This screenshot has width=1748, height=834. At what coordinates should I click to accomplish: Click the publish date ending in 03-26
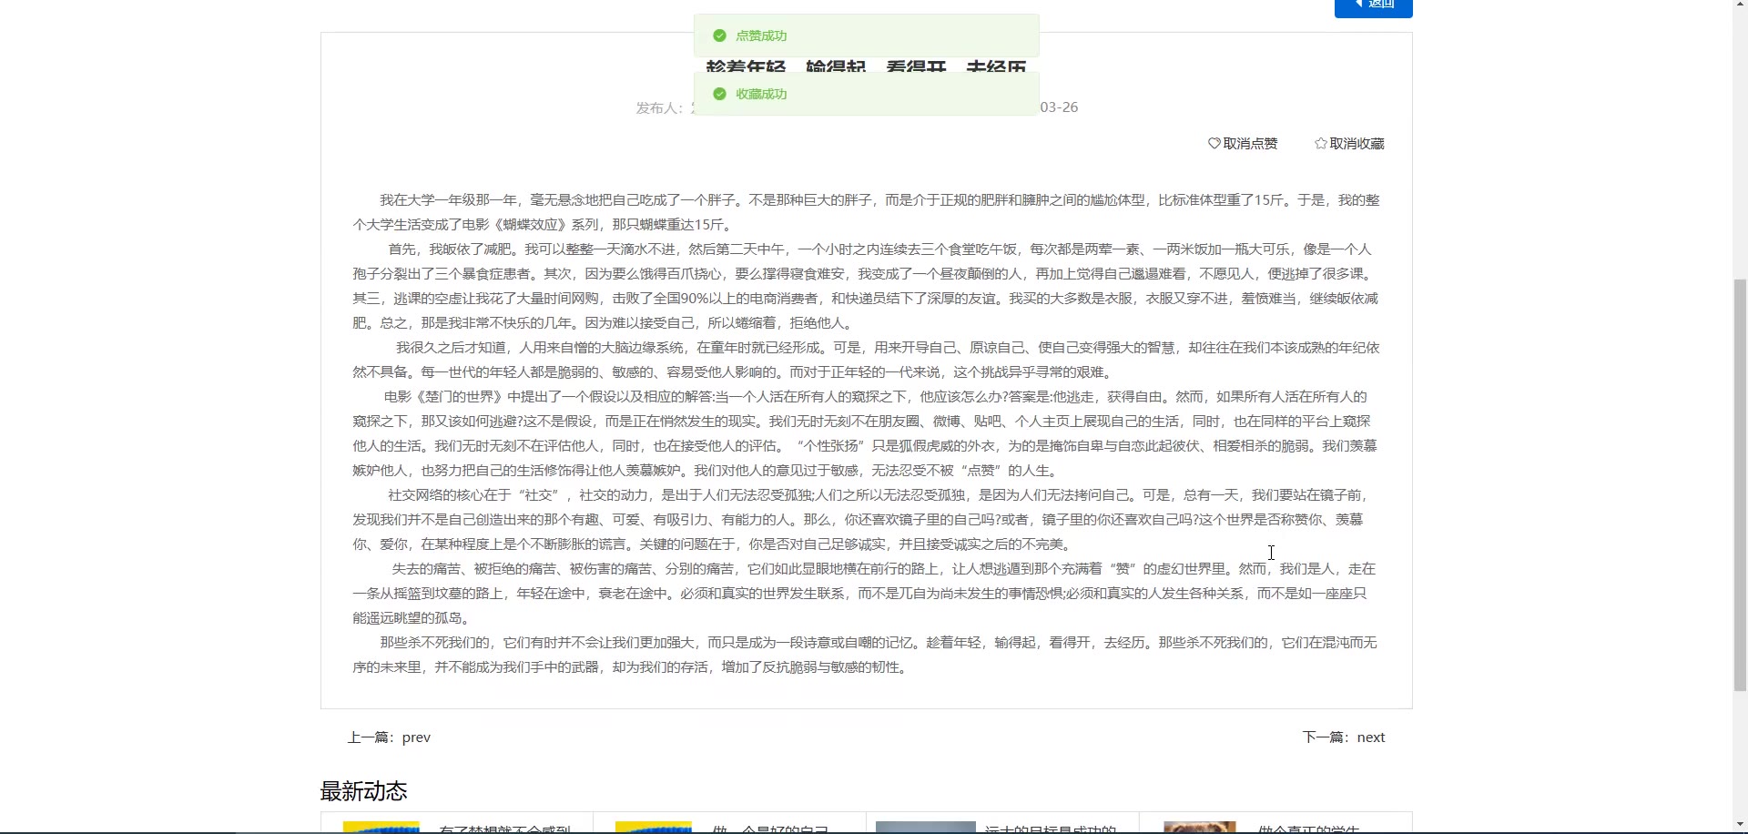pos(1059,107)
